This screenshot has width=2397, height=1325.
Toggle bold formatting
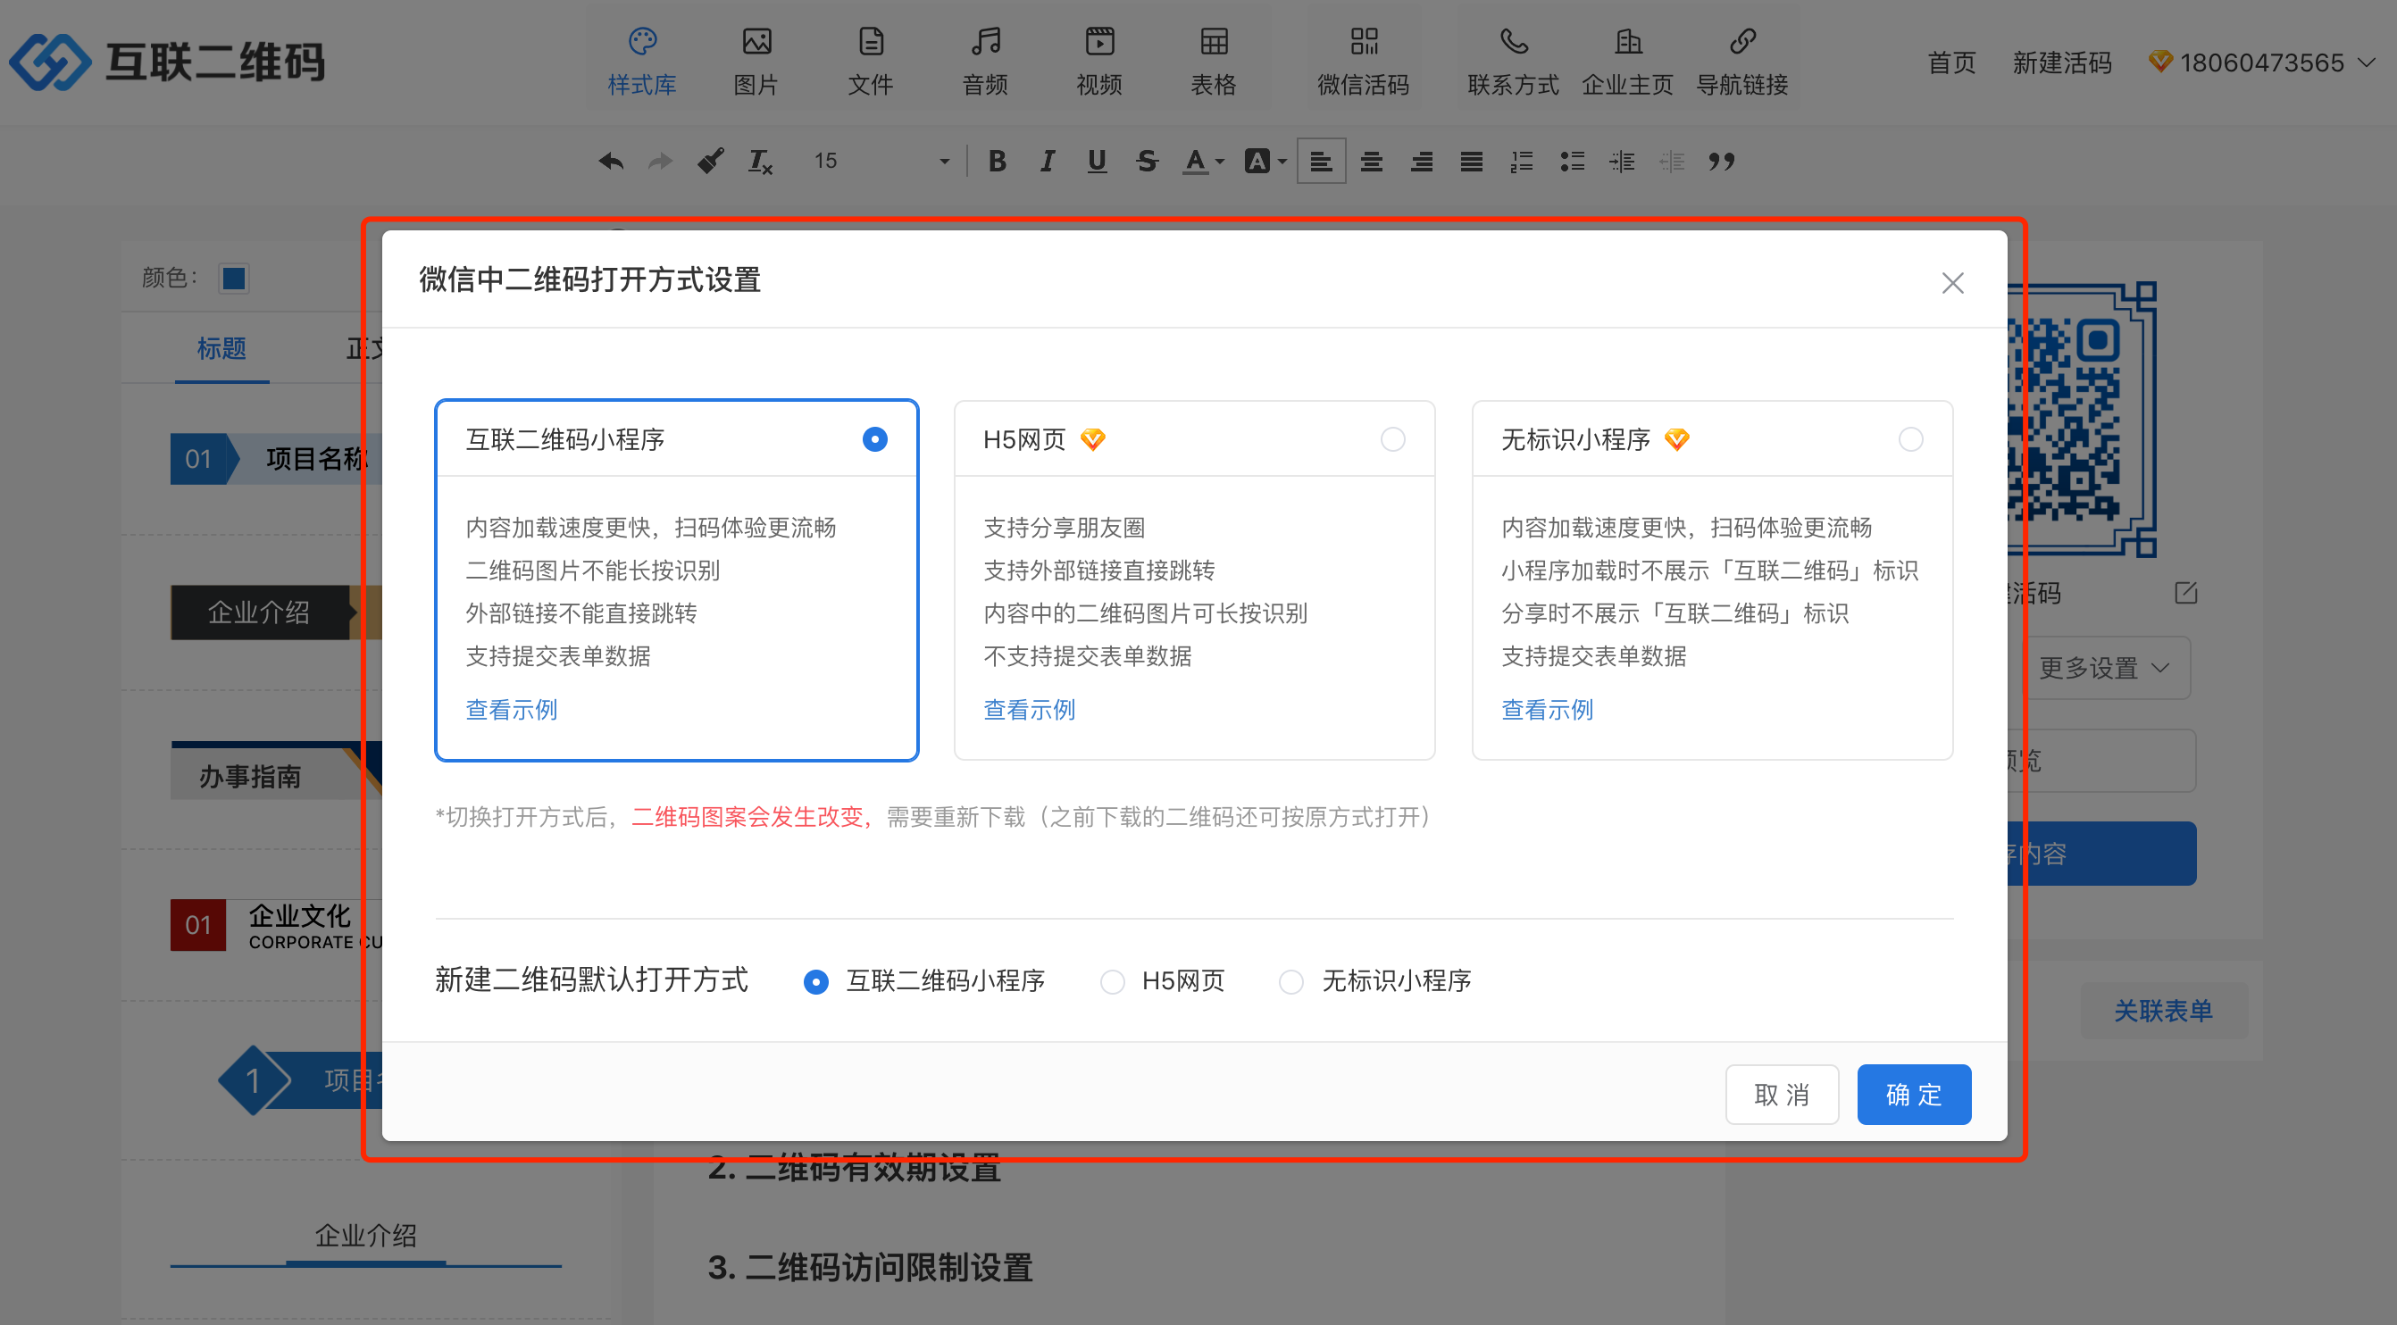click(x=997, y=161)
